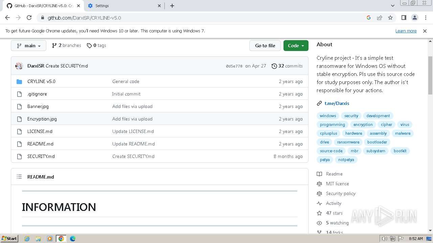Viewport: 433px width, 243px height.
Task: Click the watching eye icon
Action: click(x=319, y=223)
